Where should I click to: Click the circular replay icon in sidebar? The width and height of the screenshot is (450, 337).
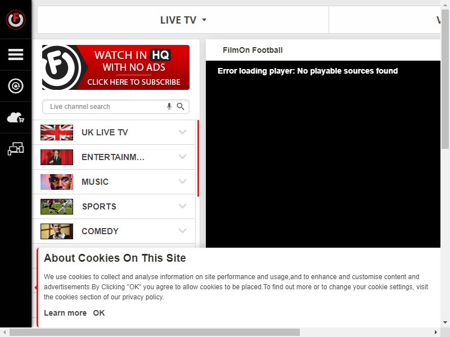16,86
